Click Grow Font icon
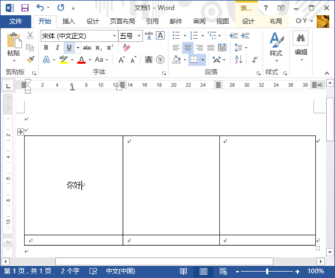This screenshot has width=335, height=278. pos(121,60)
